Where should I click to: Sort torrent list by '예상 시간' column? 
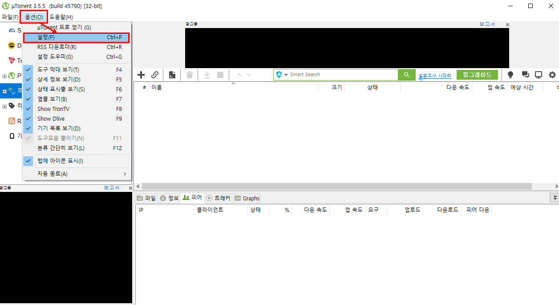click(525, 88)
